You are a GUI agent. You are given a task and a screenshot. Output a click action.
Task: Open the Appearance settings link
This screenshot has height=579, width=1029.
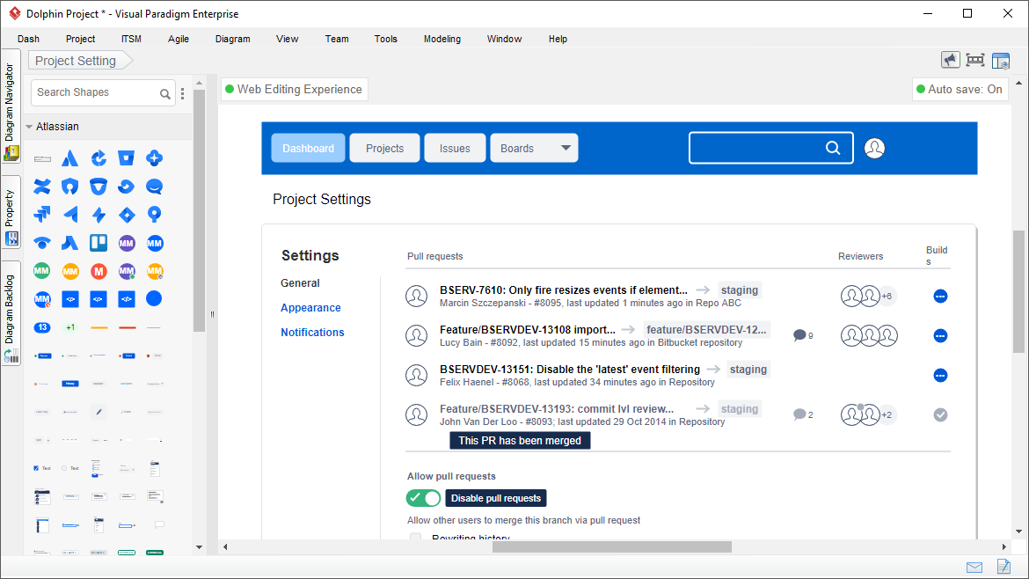[x=310, y=308]
